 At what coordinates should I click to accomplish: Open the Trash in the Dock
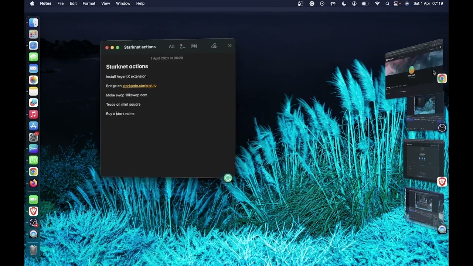(33, 250)
